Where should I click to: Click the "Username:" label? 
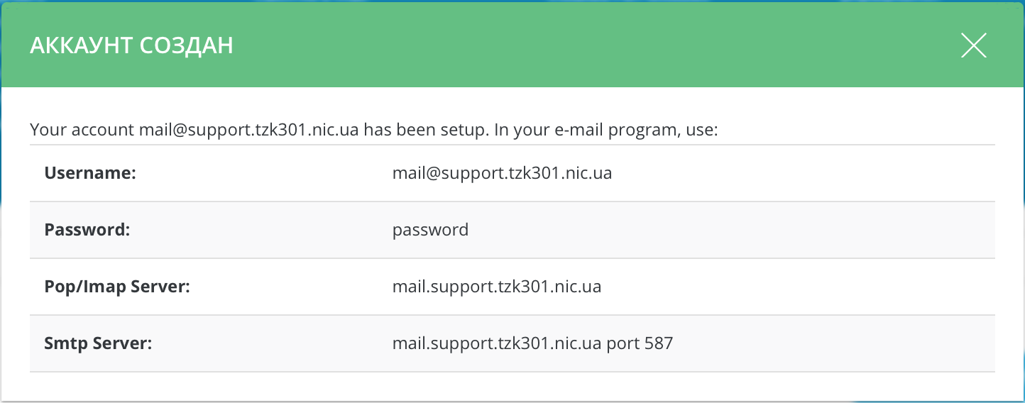coord(90,173)
